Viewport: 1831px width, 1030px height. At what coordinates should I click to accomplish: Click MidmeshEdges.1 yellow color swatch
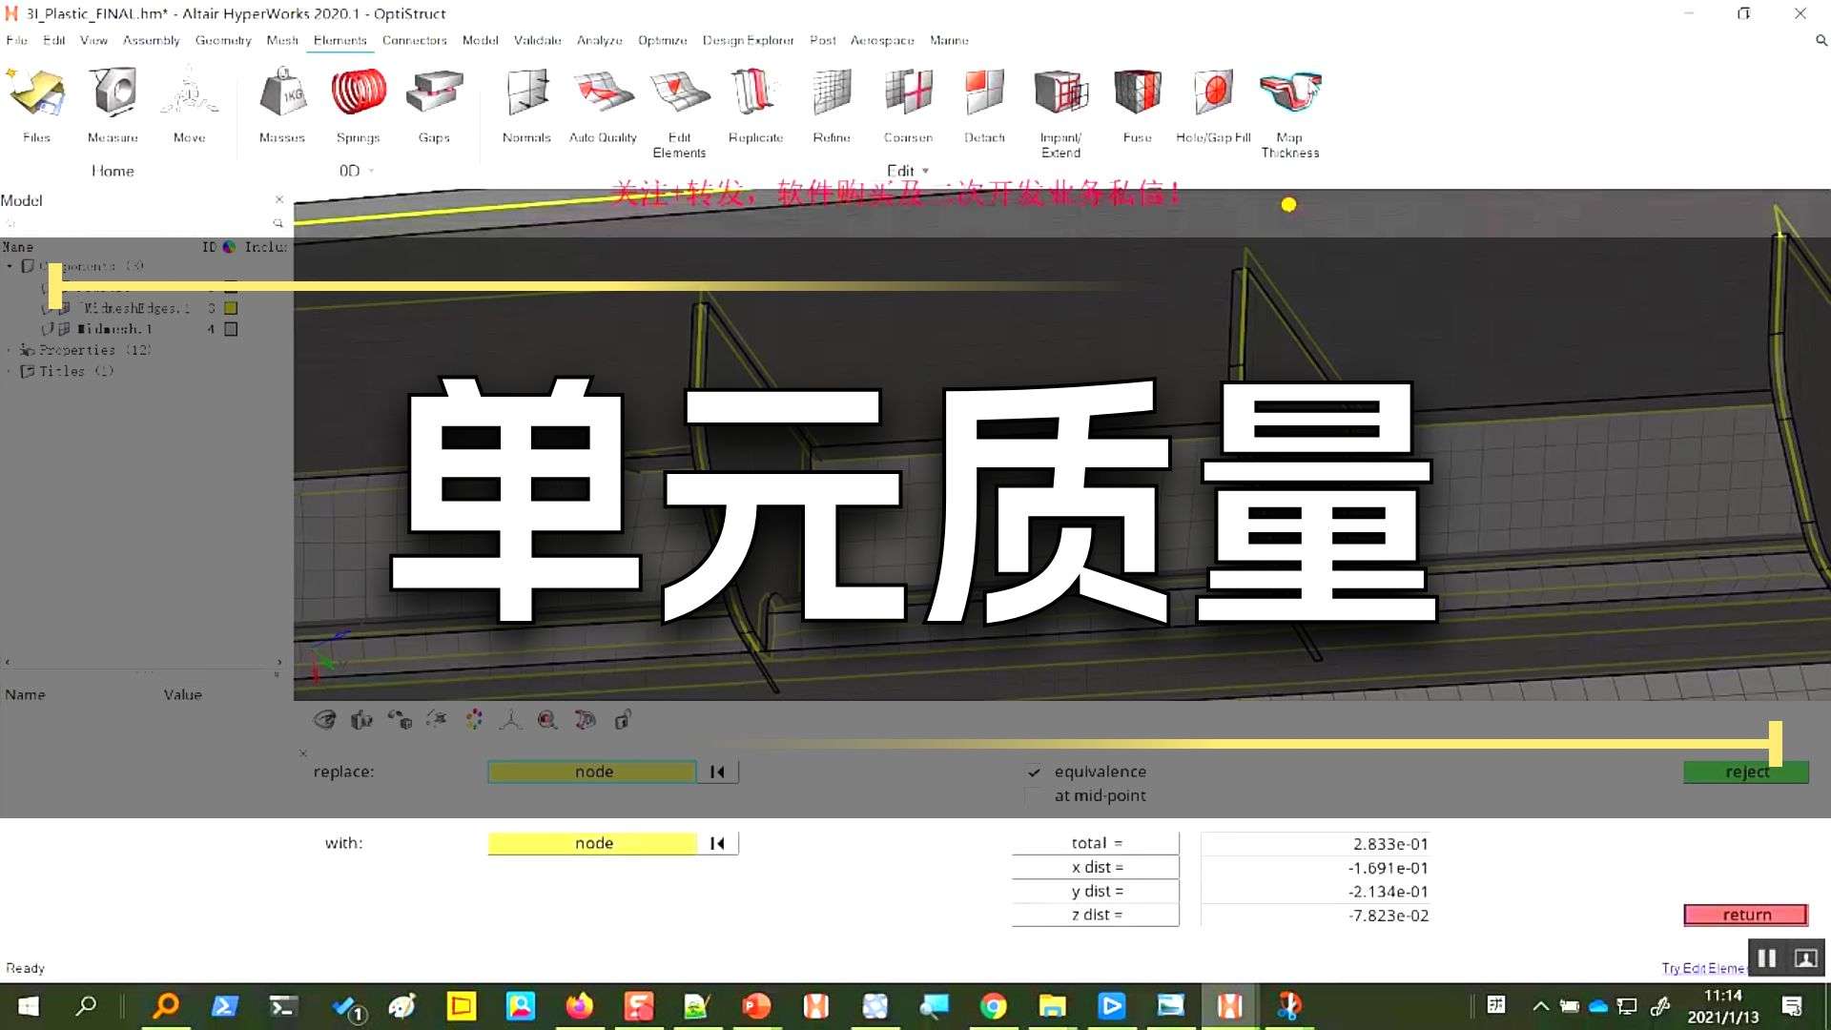(x=231, y=308)
